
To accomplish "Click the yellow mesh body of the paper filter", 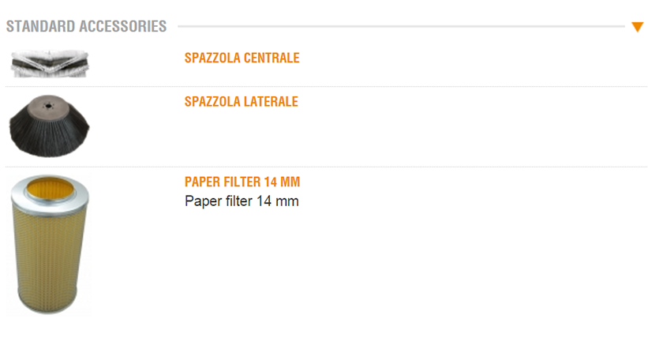I will tap(50, 253).
